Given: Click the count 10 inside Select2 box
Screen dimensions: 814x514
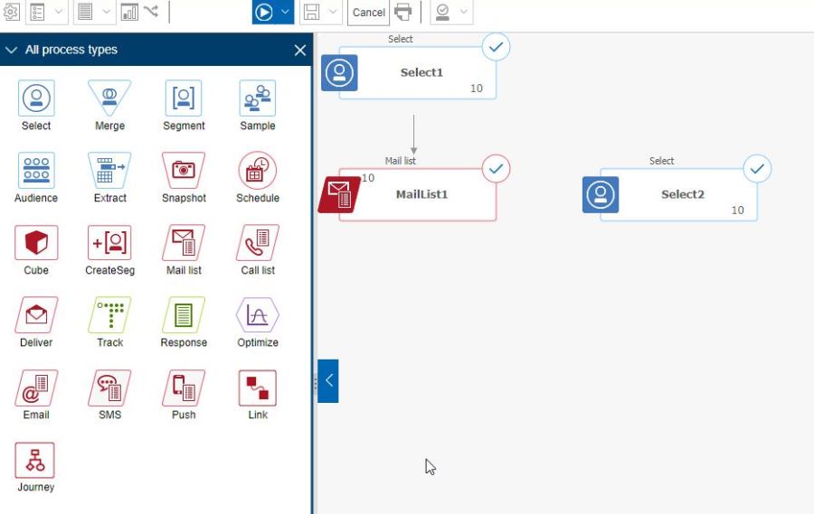Looking at the screenshot, I should [738, 210].
